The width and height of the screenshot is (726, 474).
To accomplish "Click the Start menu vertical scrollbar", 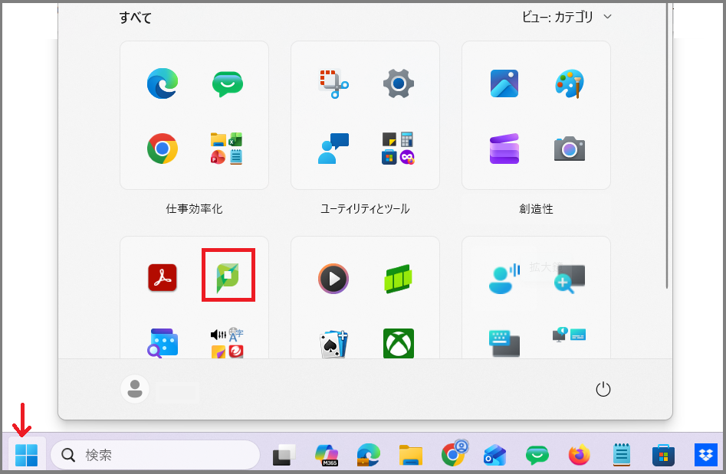I will (x=667, y=145).
